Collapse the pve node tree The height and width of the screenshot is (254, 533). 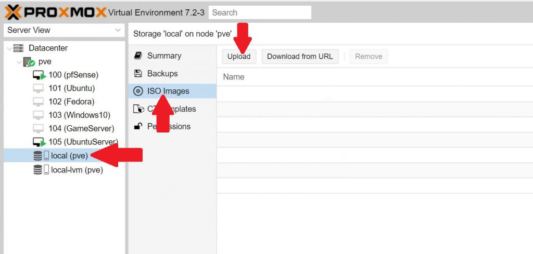19,62
